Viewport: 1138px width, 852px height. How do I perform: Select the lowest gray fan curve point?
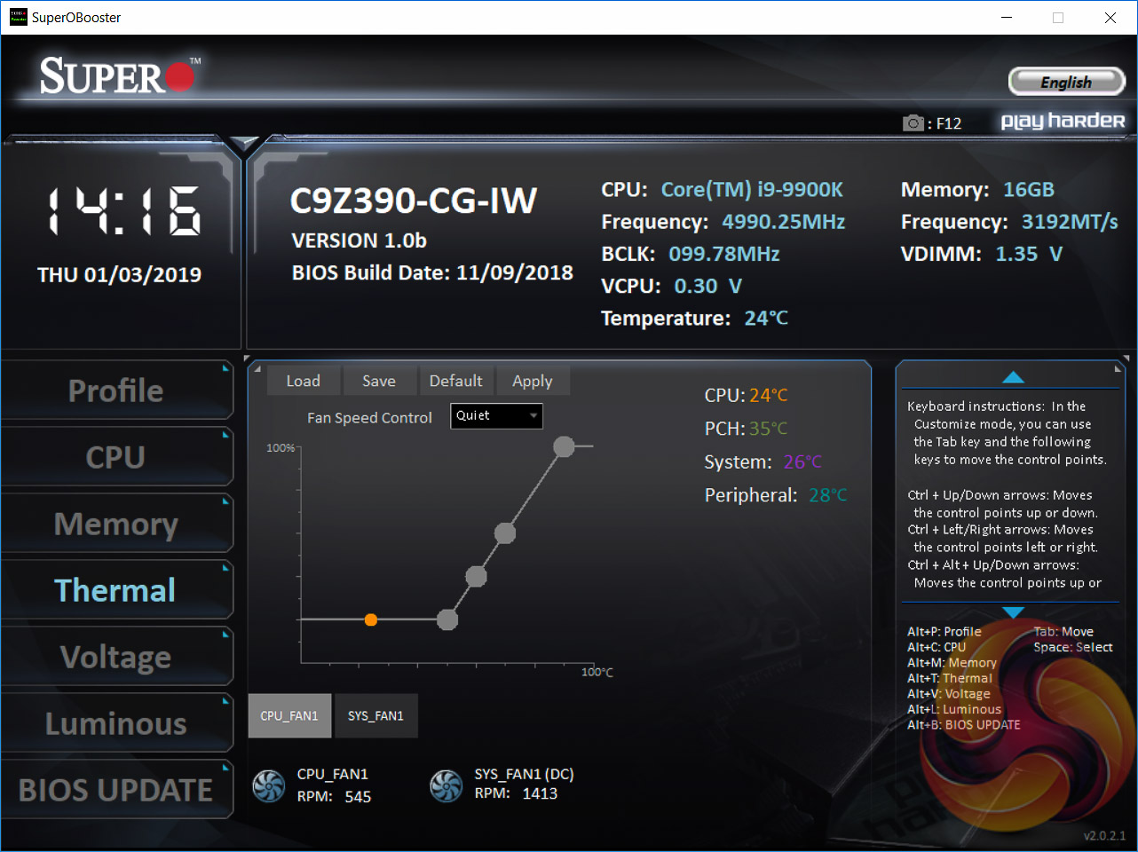(x=447, y=619)
